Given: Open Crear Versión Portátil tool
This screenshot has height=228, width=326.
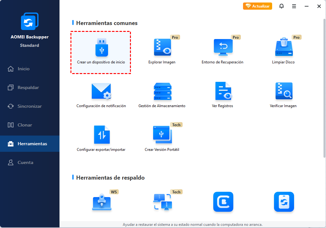Looking at the screenshot, I should click(162, 138).
